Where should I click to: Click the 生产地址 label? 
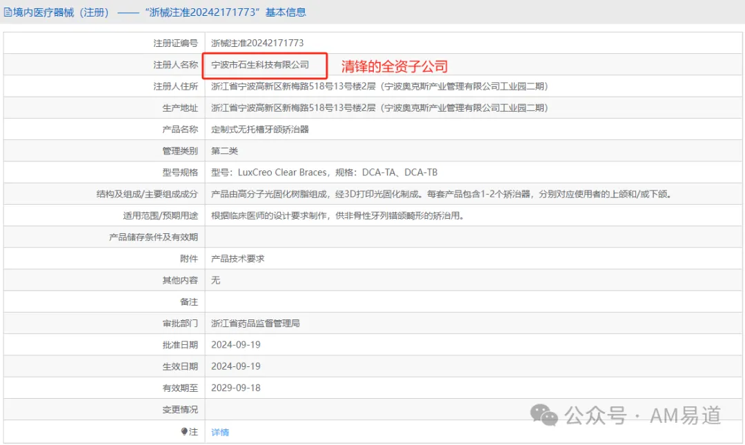pyautogui.click(x=180, y=108)
